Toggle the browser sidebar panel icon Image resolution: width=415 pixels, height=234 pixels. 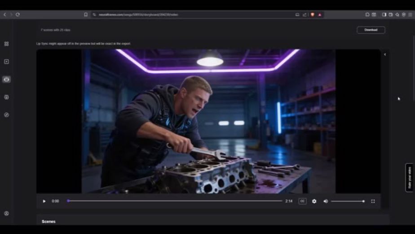pyautogui.click(x=384, y=14)
